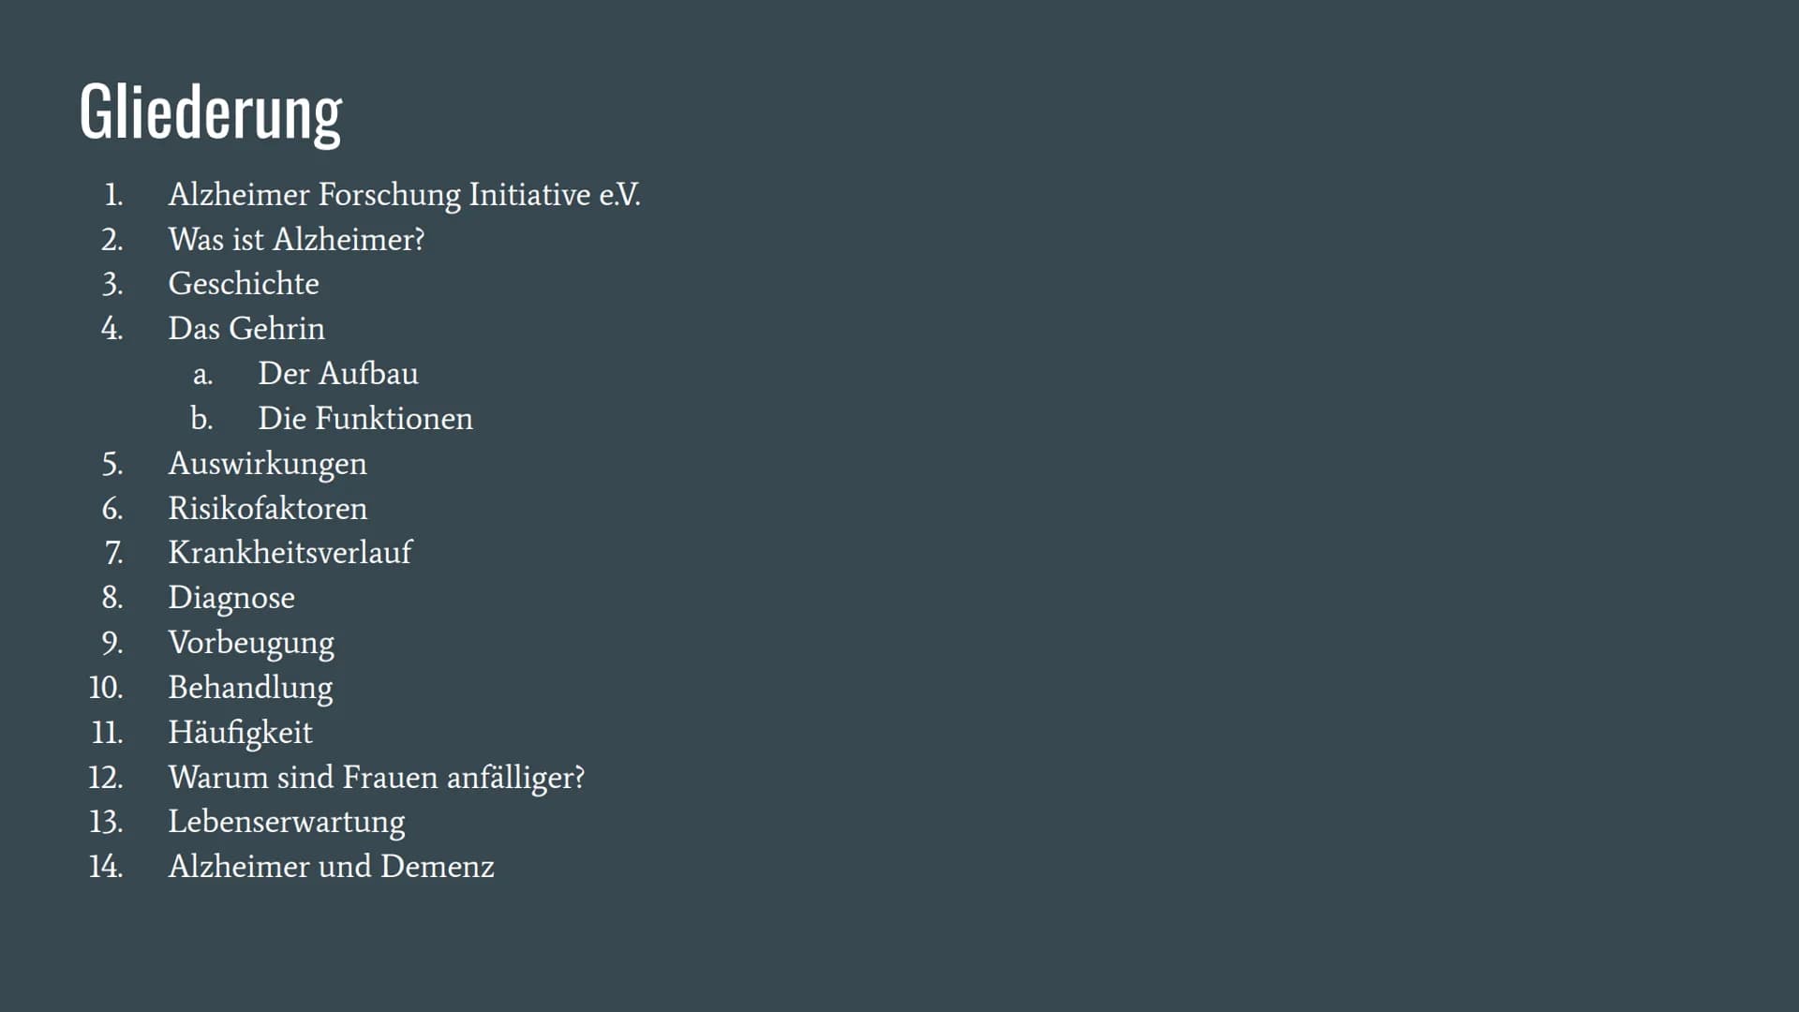
Task: Click the letter b. sub-list marker
Action: [x=201, y=419]
